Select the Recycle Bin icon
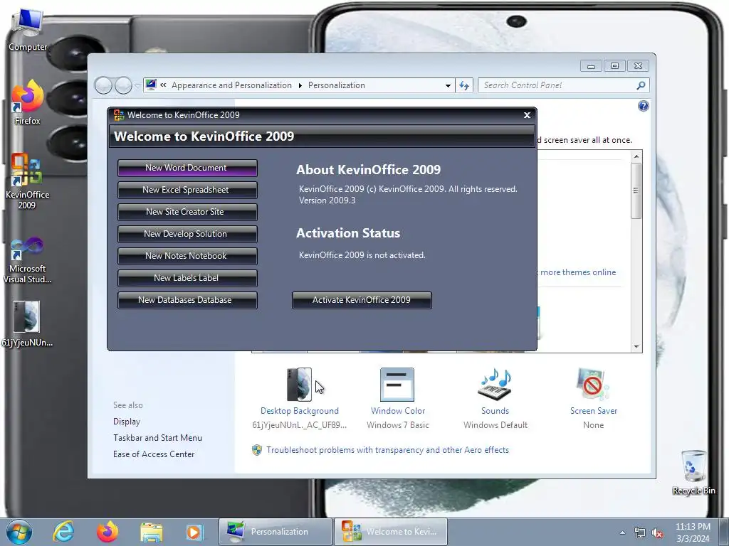 click(x=693, y=472)
